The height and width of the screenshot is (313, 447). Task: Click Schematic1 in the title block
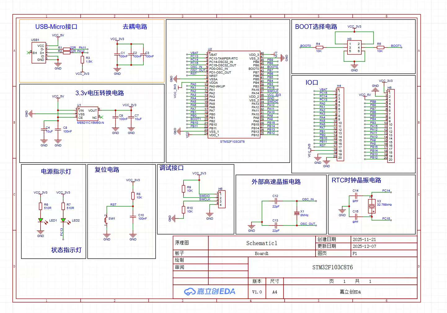(x=262, y=243)
